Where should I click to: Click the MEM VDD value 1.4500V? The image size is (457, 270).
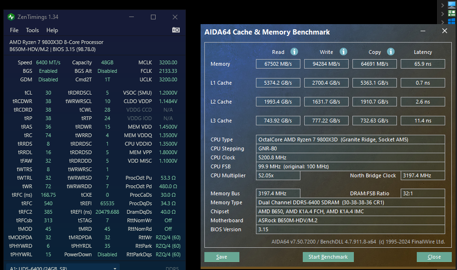(x=168, y=127)
